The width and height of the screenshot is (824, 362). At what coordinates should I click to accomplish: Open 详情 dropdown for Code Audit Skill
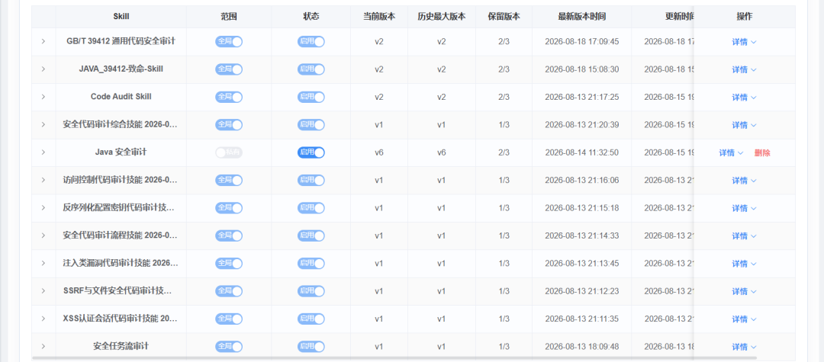coord(744,98)
